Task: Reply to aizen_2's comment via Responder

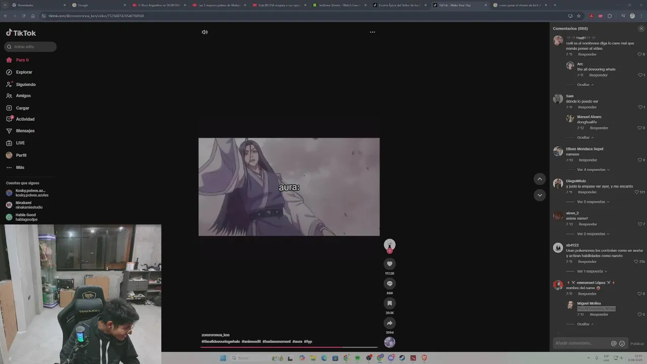Action: pyautogui.click(x=588, y=224)
